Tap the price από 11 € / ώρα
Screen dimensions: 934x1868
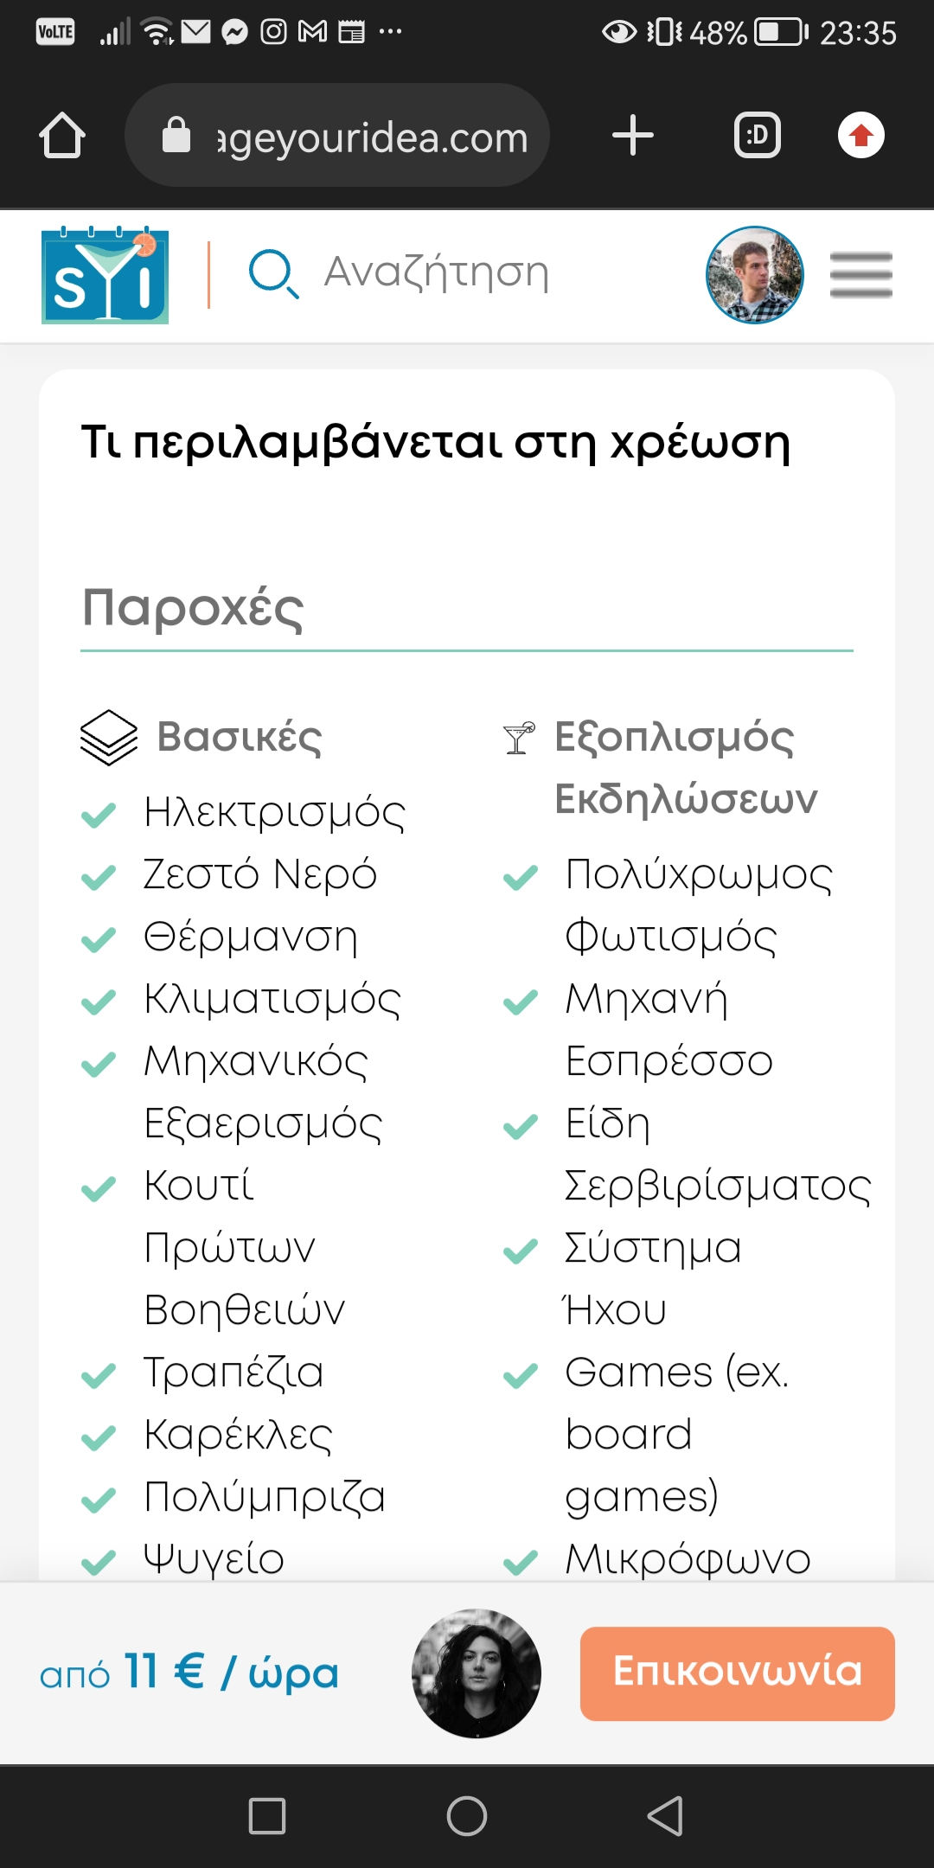click(x=189, y=1673)
